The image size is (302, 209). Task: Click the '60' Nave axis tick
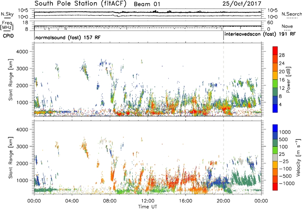[270, 23]
